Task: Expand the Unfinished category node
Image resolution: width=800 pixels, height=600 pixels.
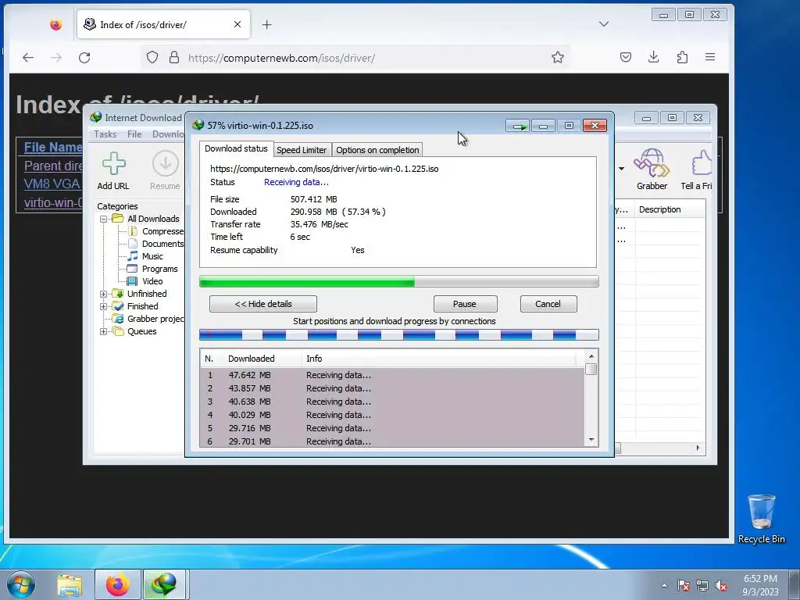Action: [104, 294]
